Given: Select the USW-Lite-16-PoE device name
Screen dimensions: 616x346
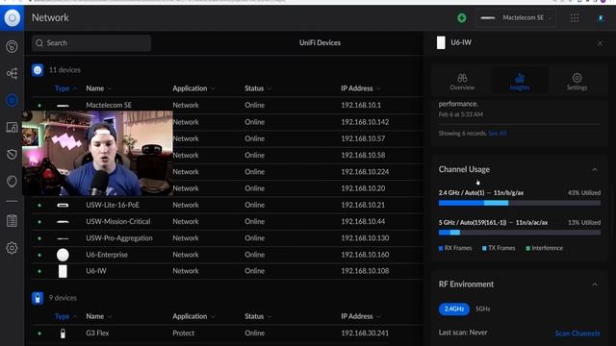Looking at the screenshot, I should pyautogui.click(x=113, y=205).
